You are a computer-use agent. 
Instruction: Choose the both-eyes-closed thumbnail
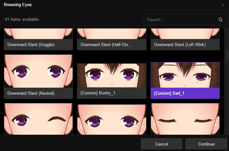pos(185,119)
